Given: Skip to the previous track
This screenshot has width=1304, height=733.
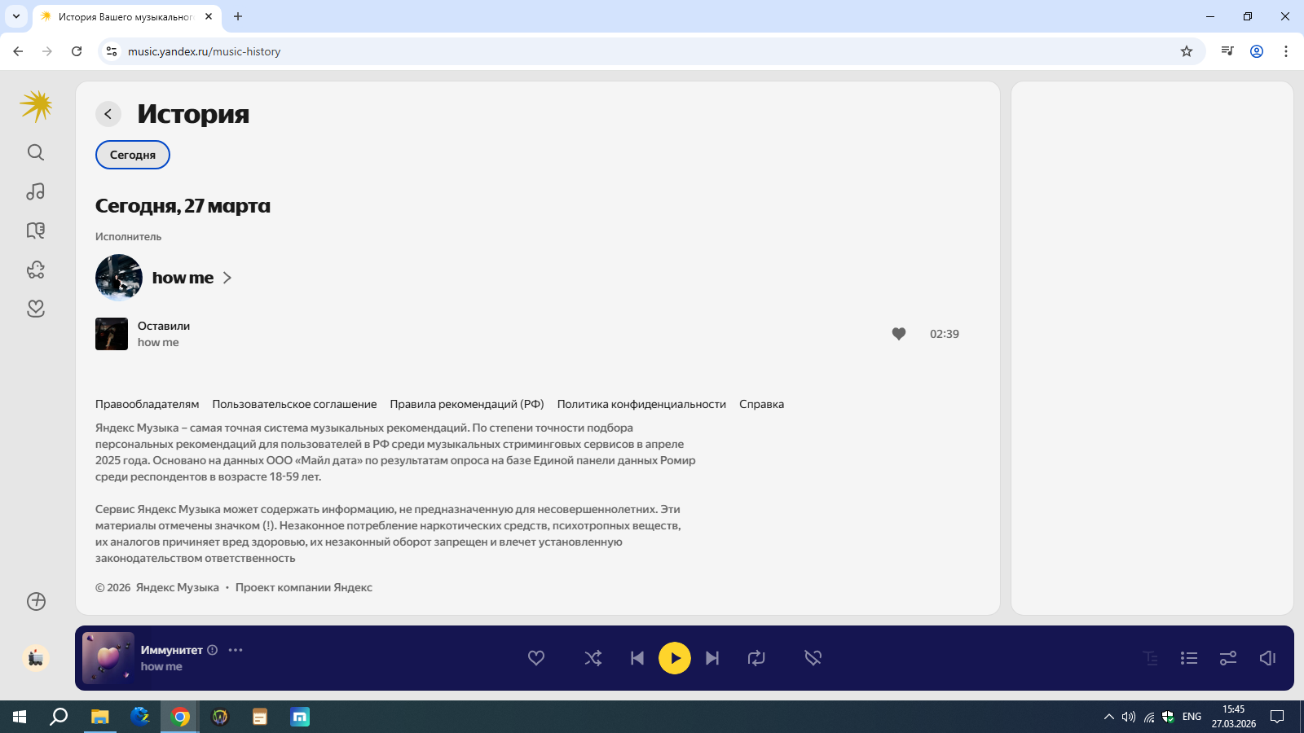Looking at the screenshot, I should 637,658.
